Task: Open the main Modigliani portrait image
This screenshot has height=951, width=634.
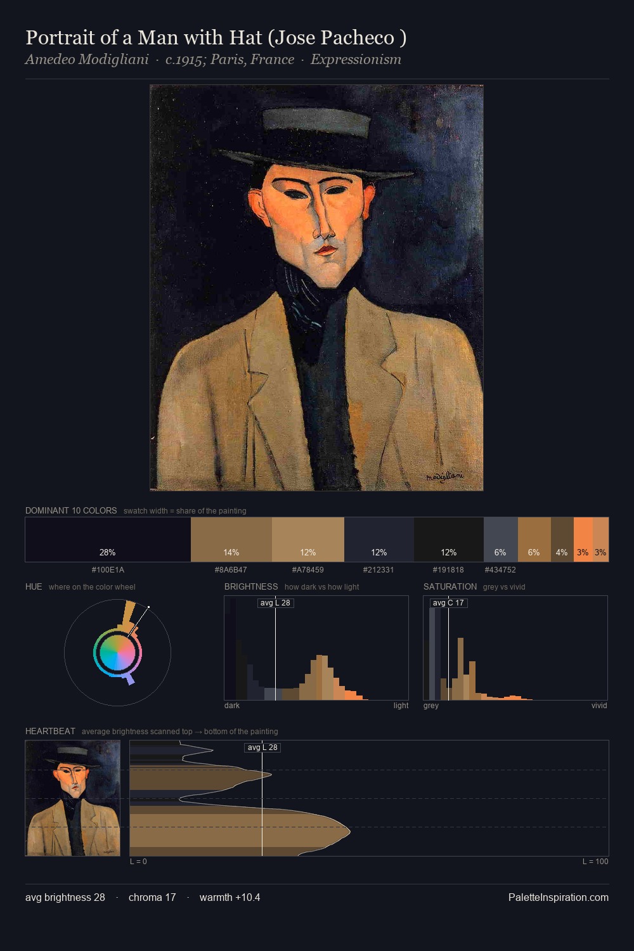Action: 316,288
